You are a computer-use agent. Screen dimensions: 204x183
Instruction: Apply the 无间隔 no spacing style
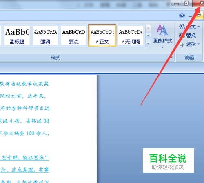click(x=131, y=36)
